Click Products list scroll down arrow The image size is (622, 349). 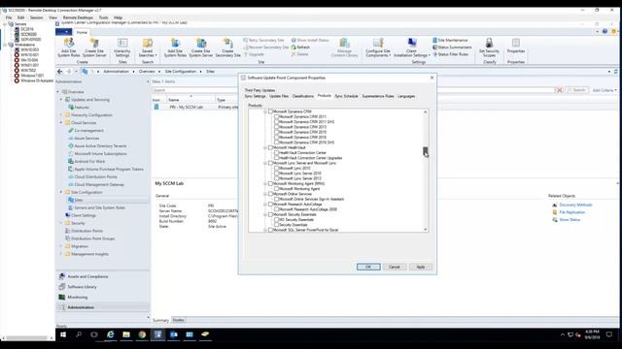(x=426, y=230)
